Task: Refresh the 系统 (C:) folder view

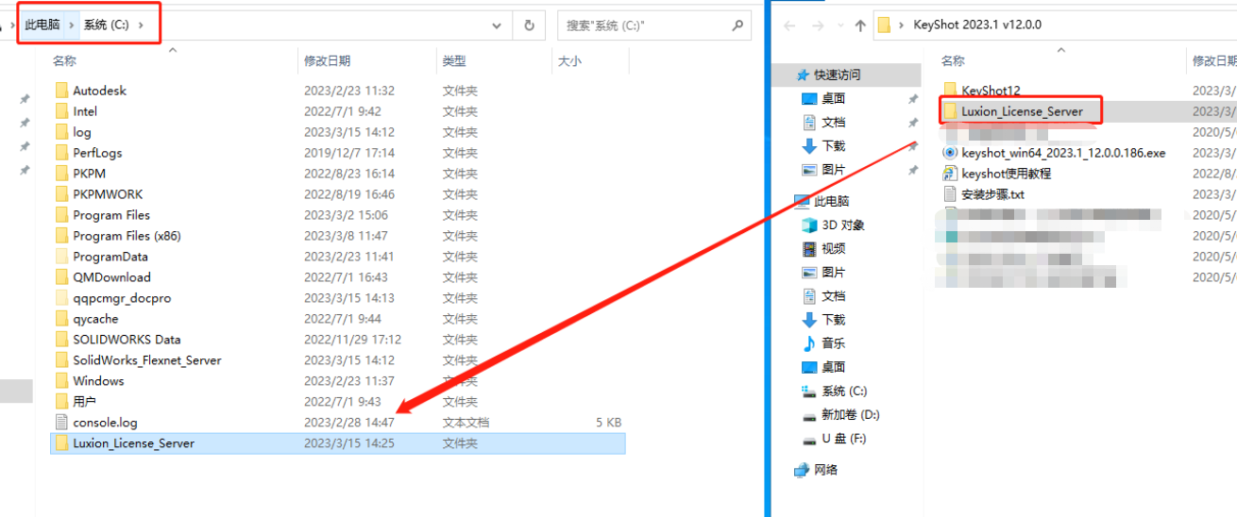Action: point(529,25)
